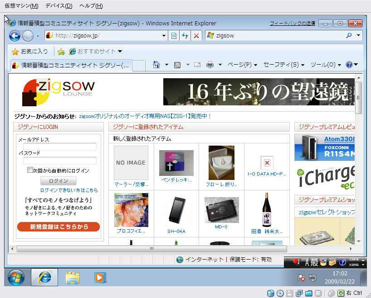Open the ページ(P) dropdown menu
The height and width of the screenshot is (298, 371).
pyautogui.click(x=242, y=65)
